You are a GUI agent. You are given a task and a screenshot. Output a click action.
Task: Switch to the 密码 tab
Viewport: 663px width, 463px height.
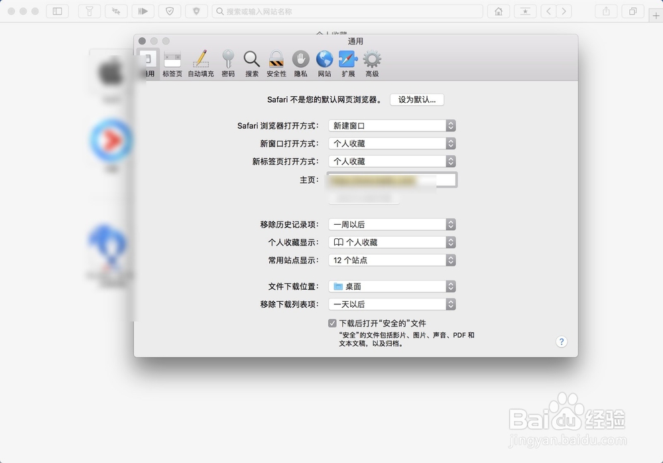point(228,64)
